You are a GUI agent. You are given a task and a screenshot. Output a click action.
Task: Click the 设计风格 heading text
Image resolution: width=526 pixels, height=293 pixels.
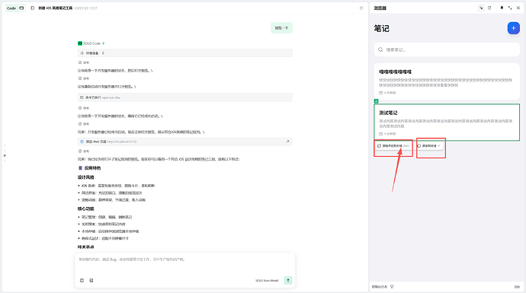click(x=86, y=177)
